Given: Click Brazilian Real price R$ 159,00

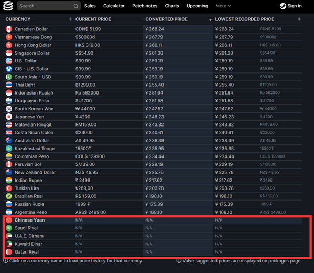Looking at the screenshot, I should pos(86,196).
